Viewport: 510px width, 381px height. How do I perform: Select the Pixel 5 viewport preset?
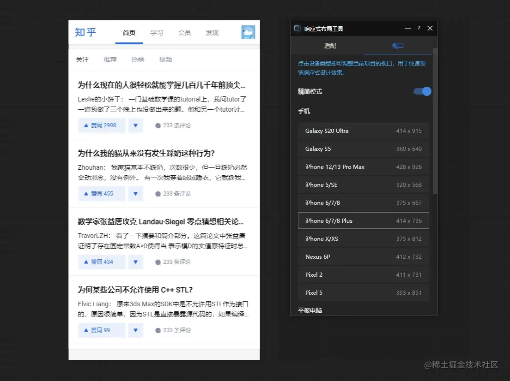[363, 292]
